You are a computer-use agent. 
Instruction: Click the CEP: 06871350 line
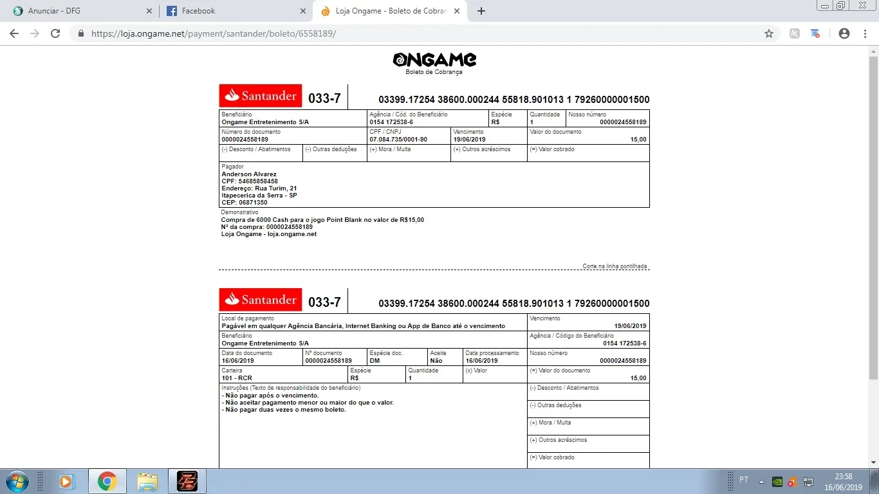245,203
